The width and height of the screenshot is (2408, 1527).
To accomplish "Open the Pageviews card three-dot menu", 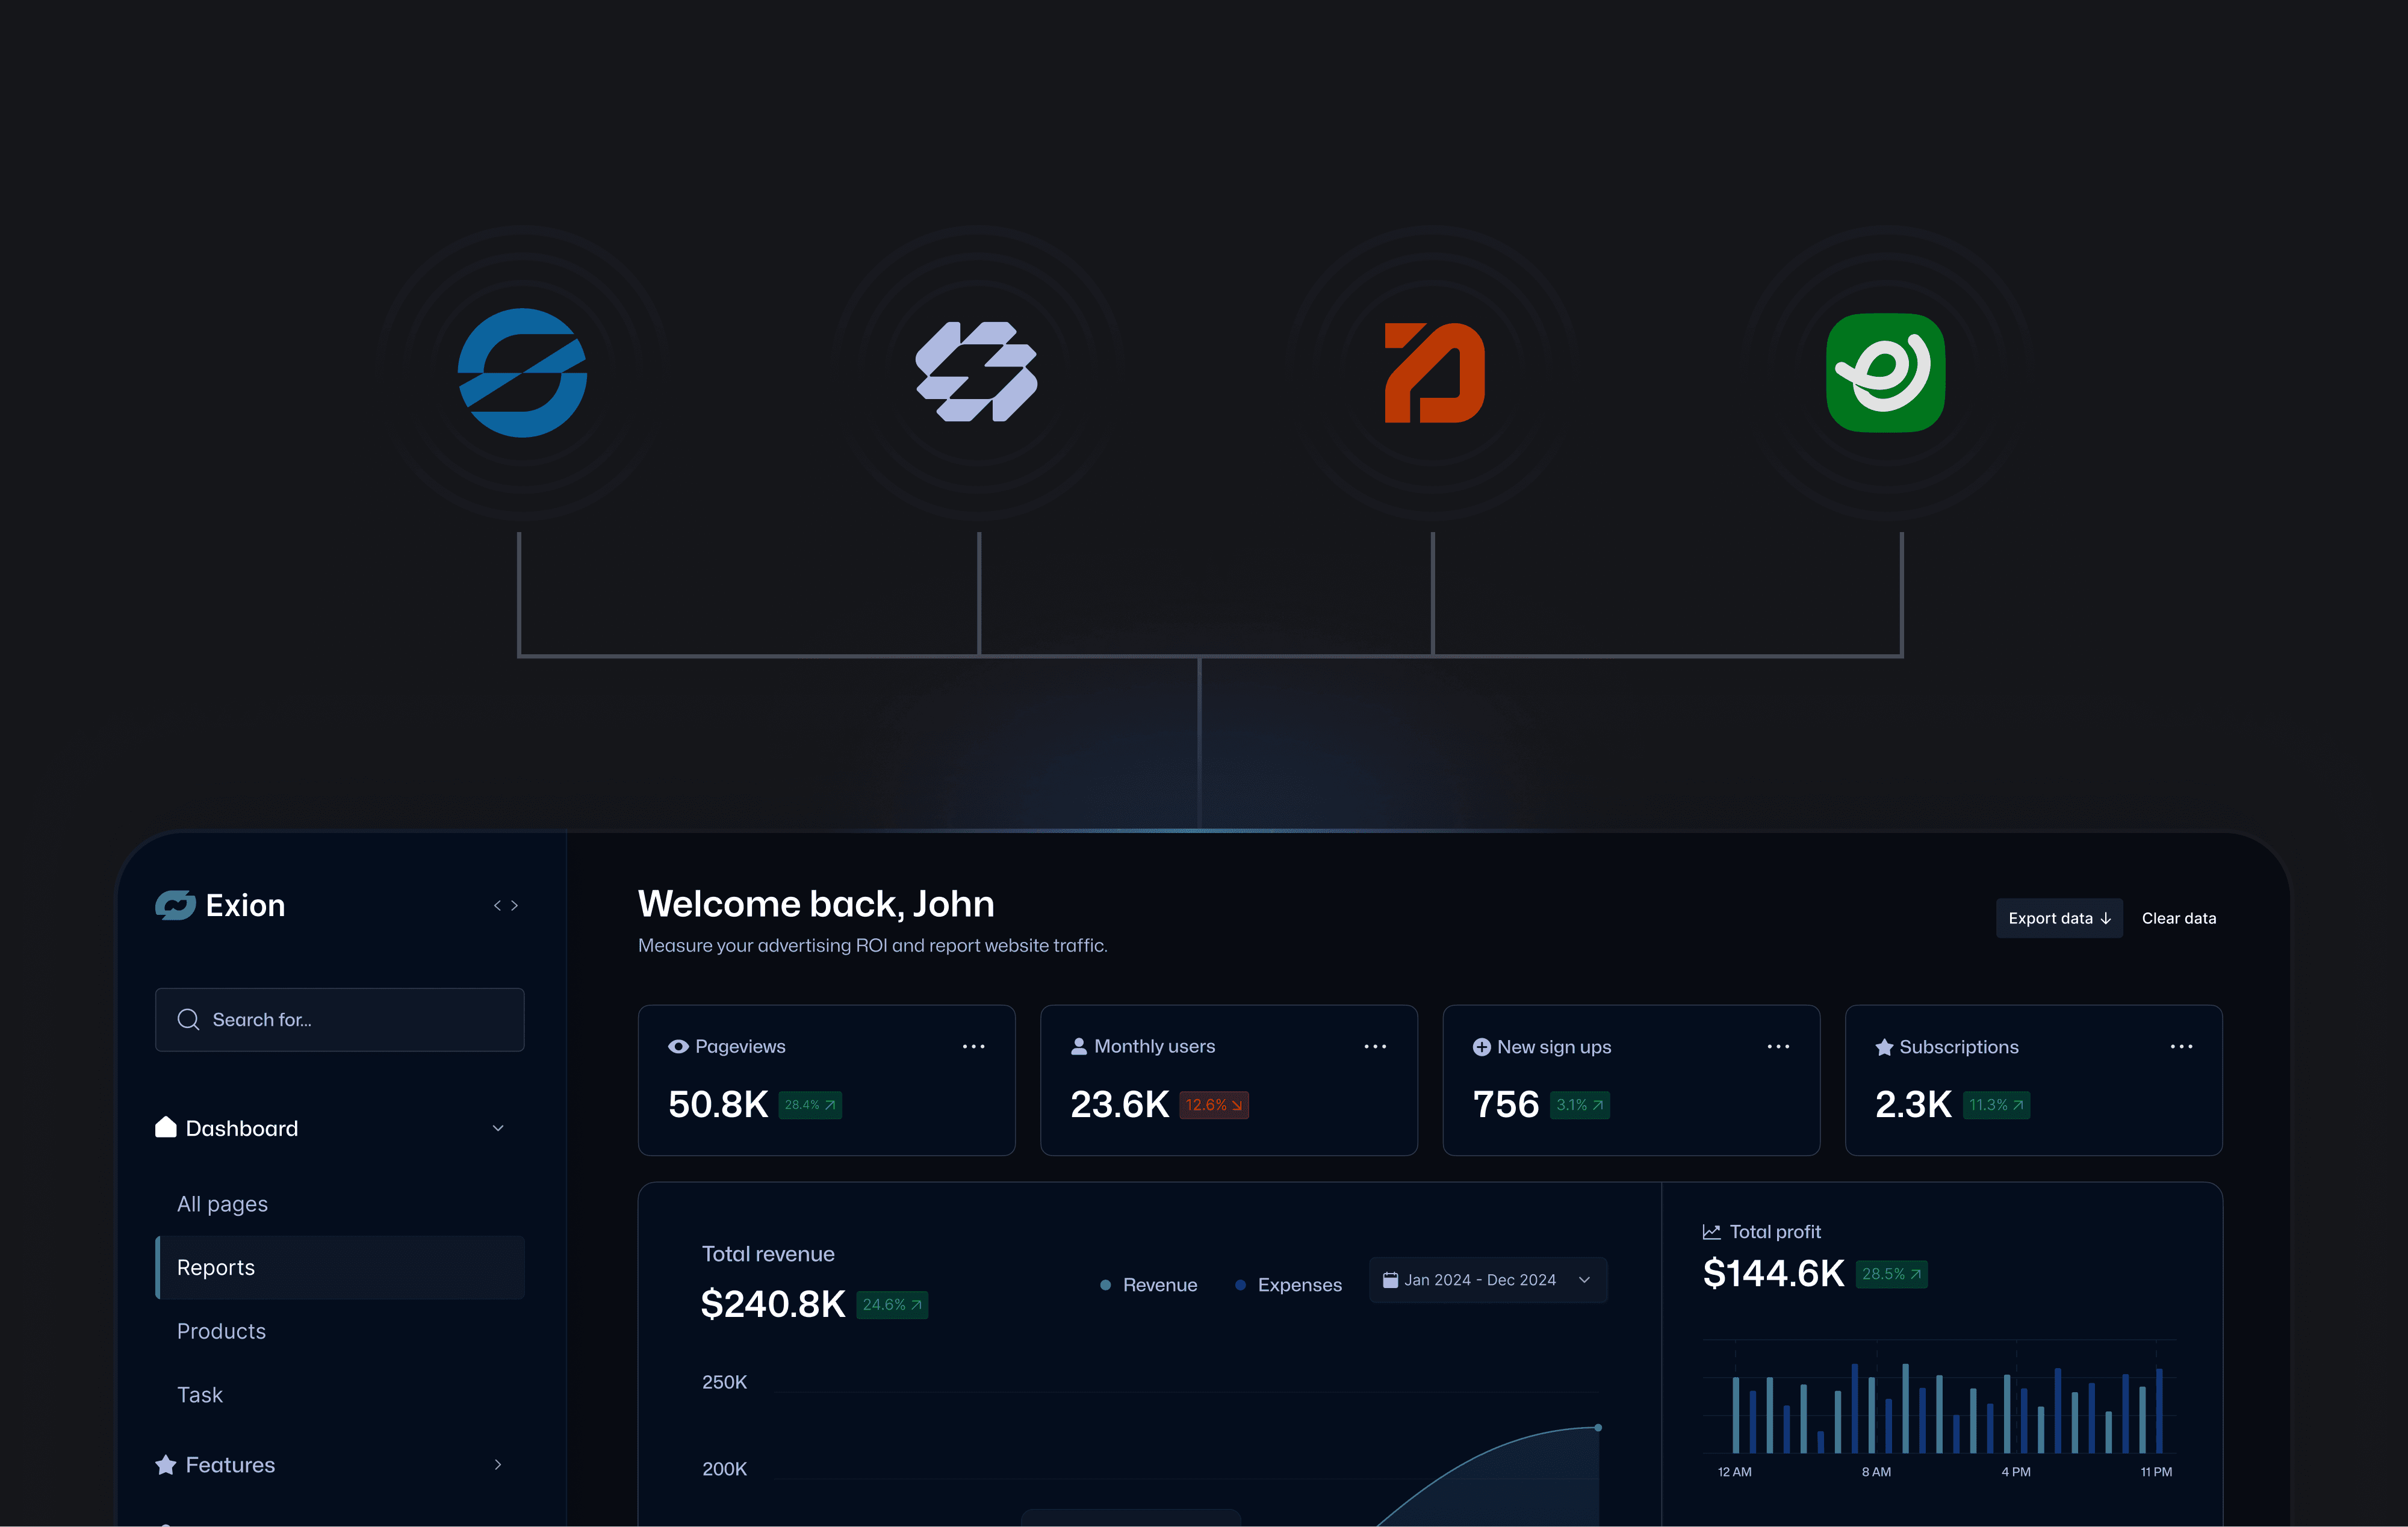I will click(x=973, y=1046).
